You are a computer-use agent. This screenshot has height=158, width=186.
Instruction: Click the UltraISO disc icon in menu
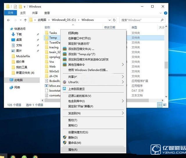(x=65, y=82)
